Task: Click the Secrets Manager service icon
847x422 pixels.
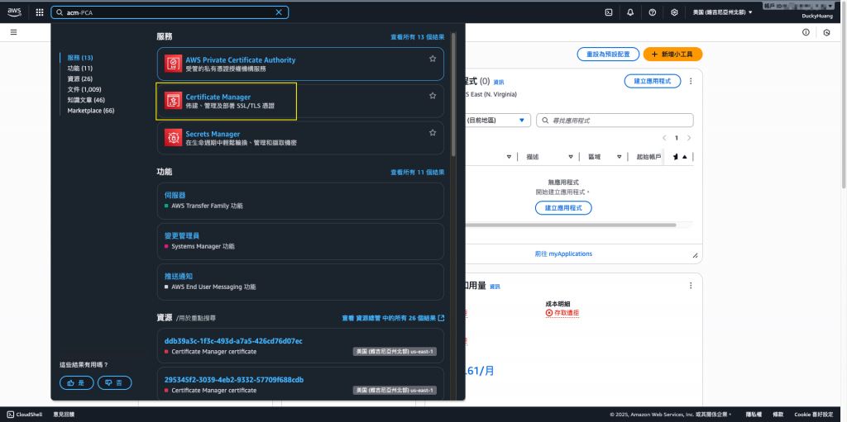Action: point(173,138)
